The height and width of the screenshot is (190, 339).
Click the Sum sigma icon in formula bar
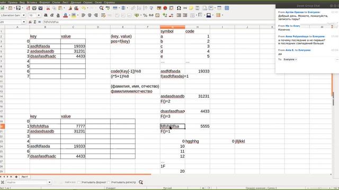pyautogui.click(x=35, y=22)
